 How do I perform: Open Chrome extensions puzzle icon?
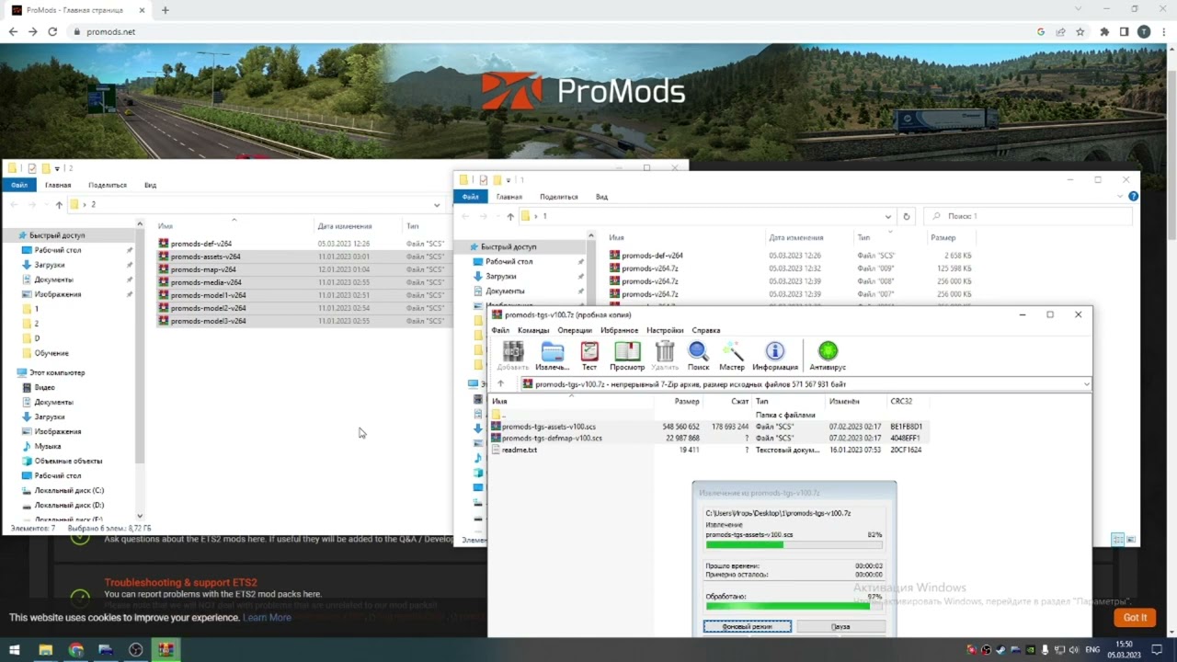point(1104,31)
